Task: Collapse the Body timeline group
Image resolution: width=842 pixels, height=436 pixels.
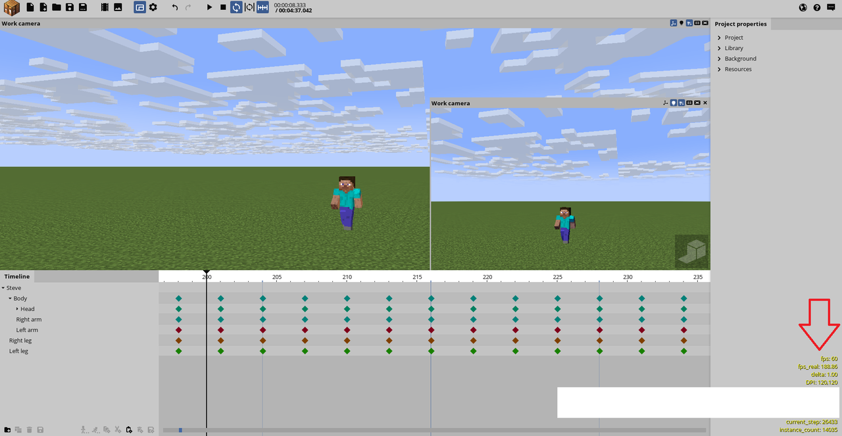Action: click(x=11, y=299)
